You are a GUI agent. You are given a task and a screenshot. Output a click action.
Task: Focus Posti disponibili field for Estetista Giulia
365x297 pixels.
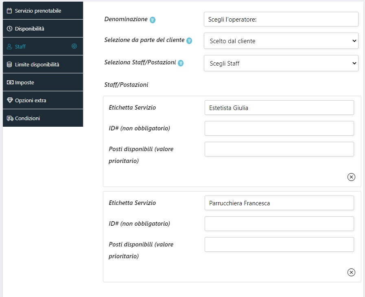[x=279, y=149]
